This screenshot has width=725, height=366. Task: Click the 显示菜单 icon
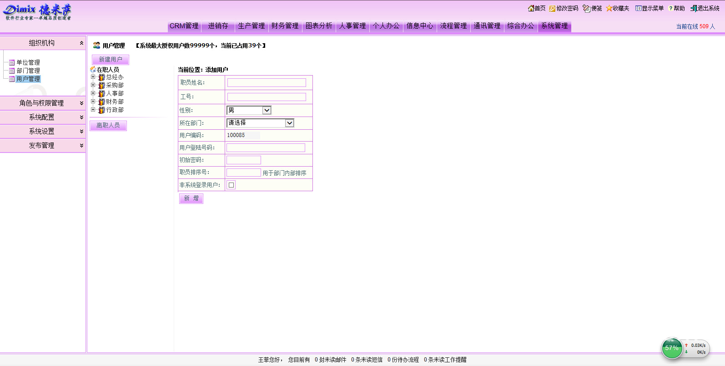[x=638, y=8]
